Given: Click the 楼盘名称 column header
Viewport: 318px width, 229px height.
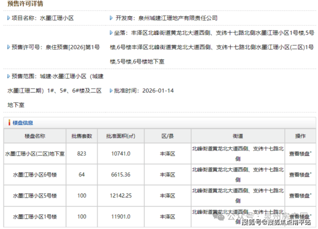Looking at the screenshot, I should [x=35, y=136].
